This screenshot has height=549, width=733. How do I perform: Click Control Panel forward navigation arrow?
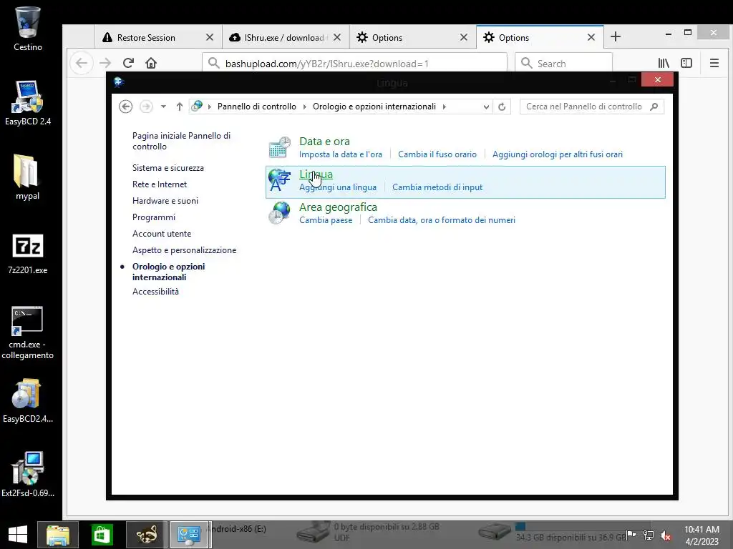[146, 107]
